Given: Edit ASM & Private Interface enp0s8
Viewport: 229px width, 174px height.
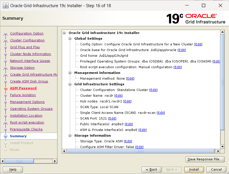Looking at the screenshot, I should coord(143,130).
